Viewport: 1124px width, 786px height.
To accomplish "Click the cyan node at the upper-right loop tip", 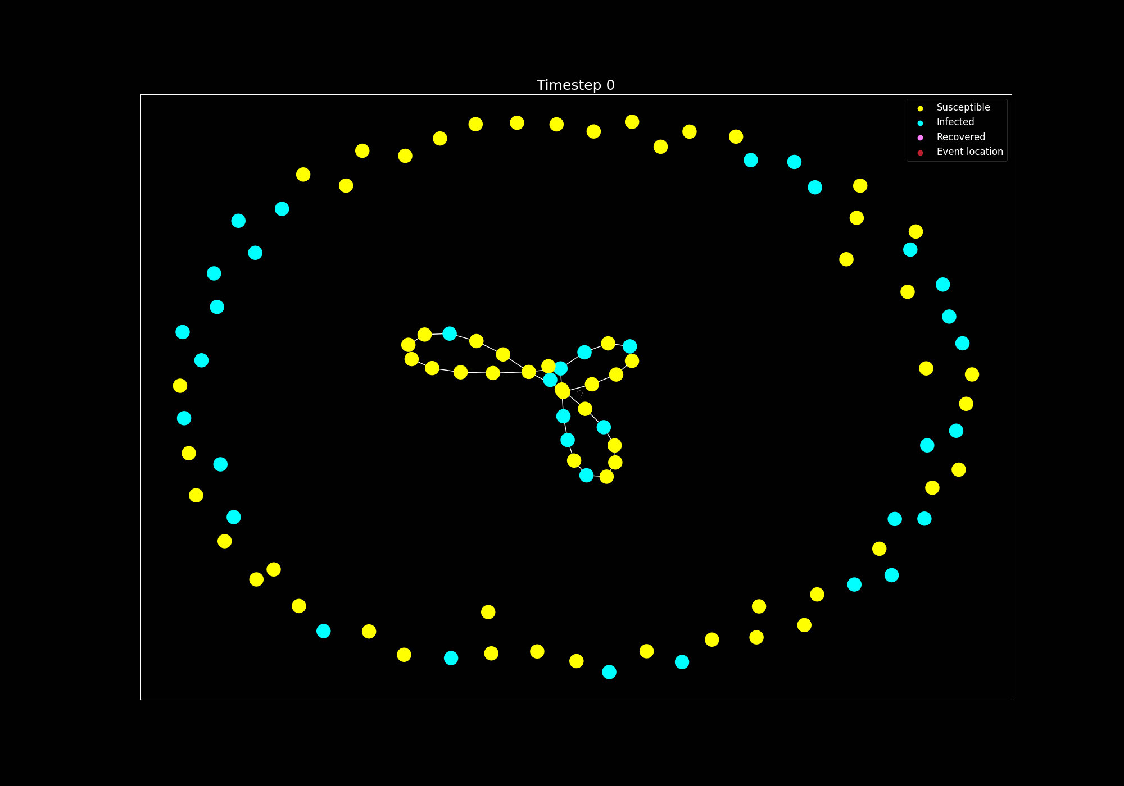I will 629,346.
